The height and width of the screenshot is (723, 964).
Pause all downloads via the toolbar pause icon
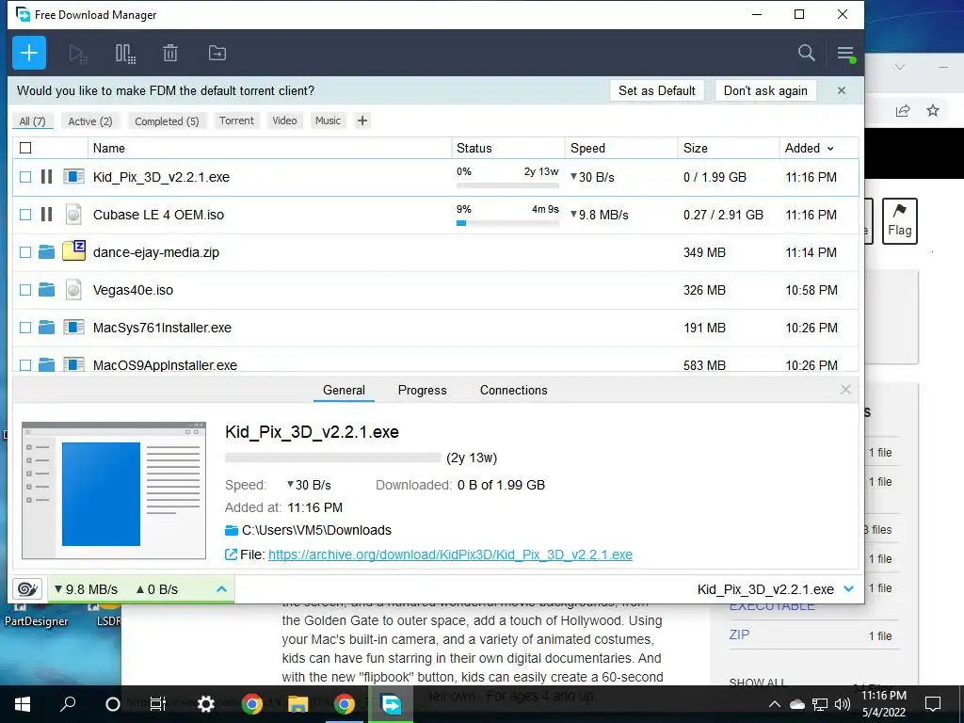[125, 54]
